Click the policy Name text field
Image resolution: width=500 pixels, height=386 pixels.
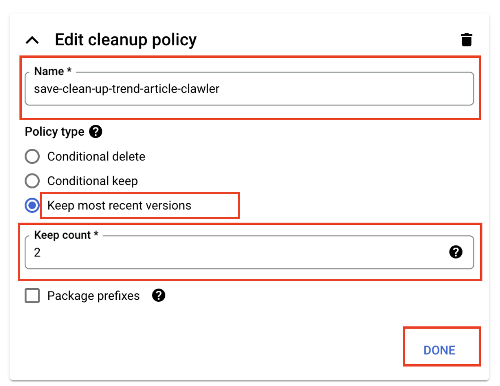pos(249,89)
